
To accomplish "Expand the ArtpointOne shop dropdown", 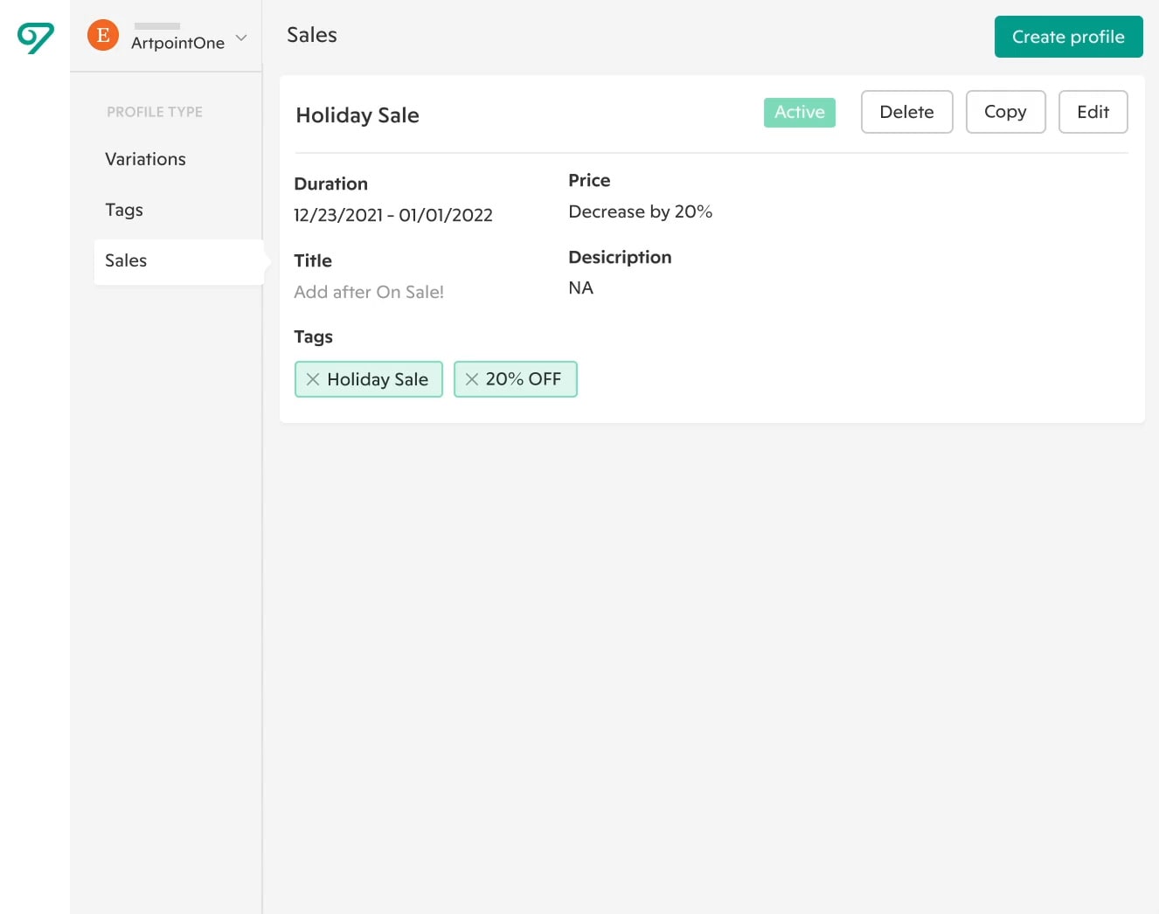I will click(x=241, y=38).
